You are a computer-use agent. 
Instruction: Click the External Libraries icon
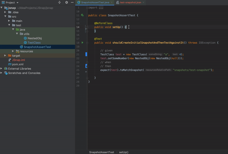click(6, 68)
